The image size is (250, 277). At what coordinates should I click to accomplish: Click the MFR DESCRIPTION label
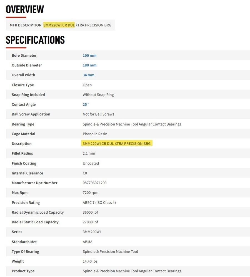point(26,25)
